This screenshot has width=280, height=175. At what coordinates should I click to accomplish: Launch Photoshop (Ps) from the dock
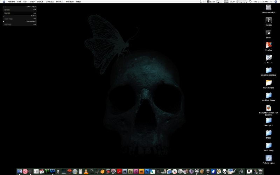click(147, 171)
